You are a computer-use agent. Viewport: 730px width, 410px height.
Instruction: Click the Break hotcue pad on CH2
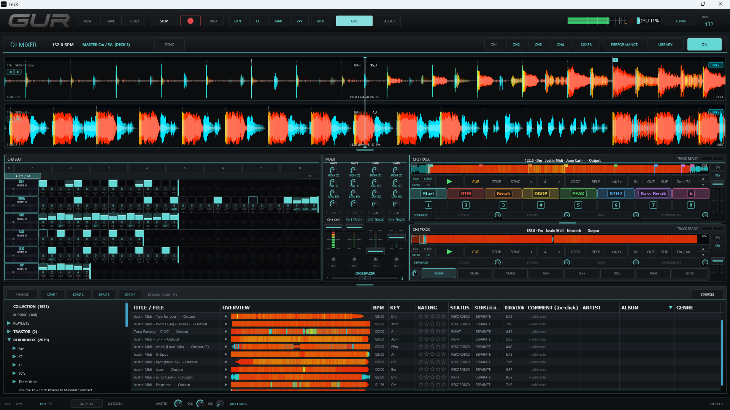(503, 194)
